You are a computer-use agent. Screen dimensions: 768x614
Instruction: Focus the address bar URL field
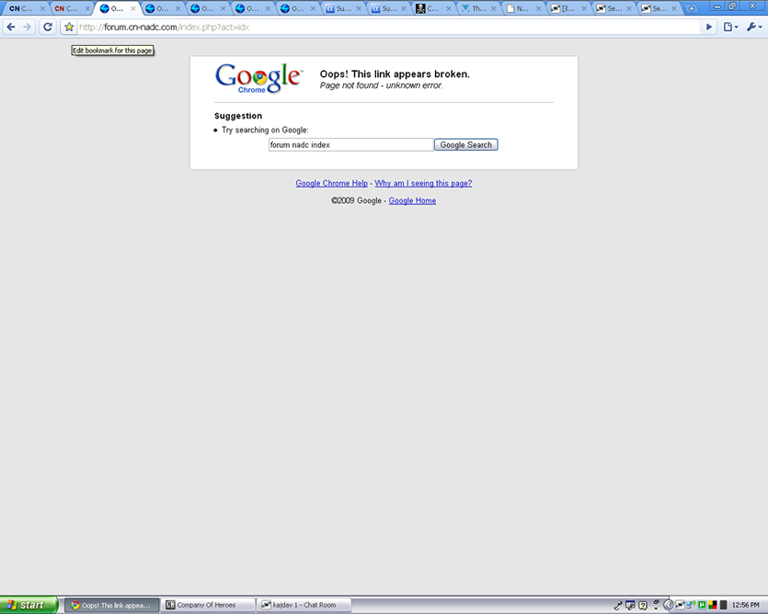387,27
